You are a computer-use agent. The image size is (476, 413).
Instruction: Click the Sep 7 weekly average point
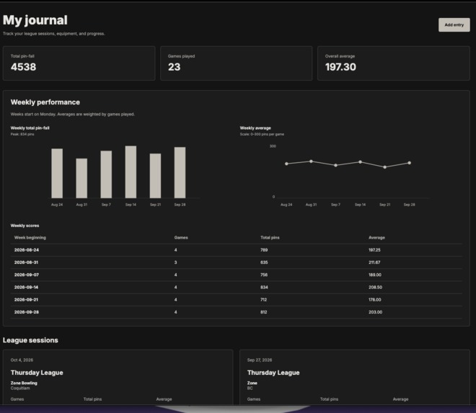coord(336,165)
